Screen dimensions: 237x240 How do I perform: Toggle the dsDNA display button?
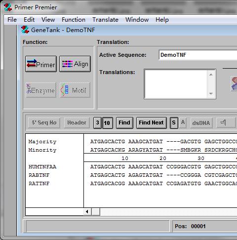(201, 122)
